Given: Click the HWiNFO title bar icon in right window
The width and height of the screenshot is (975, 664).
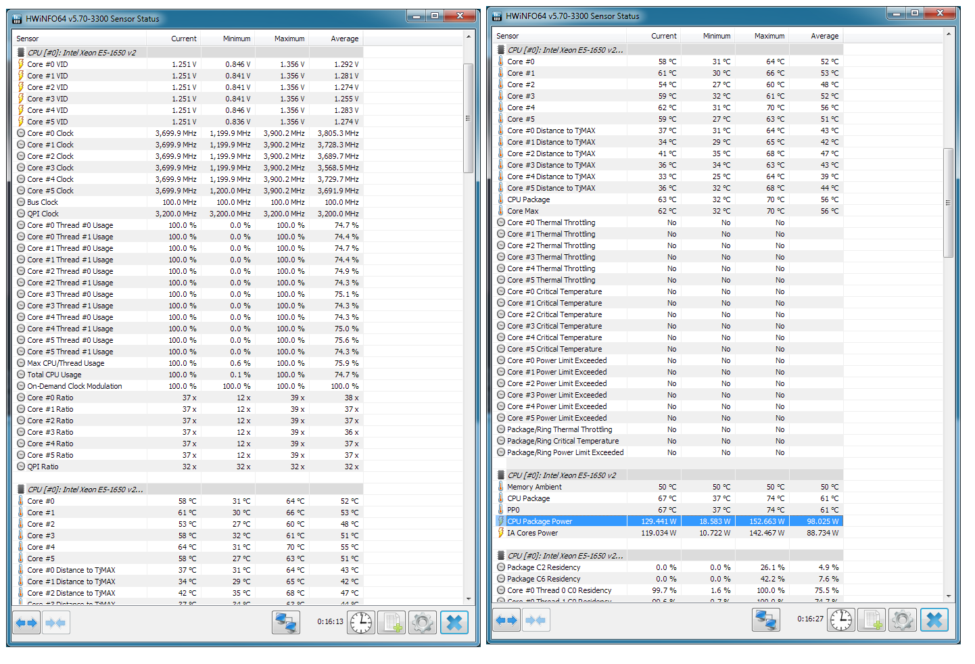Looking at the screenshot, I should 497,16.
